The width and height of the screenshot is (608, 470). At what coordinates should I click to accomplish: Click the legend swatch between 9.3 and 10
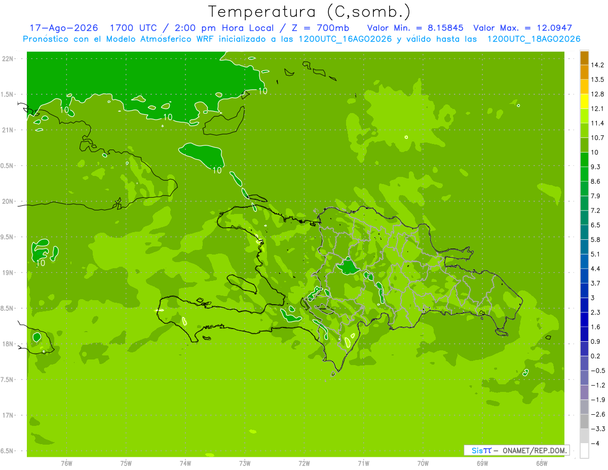(584, 159)
